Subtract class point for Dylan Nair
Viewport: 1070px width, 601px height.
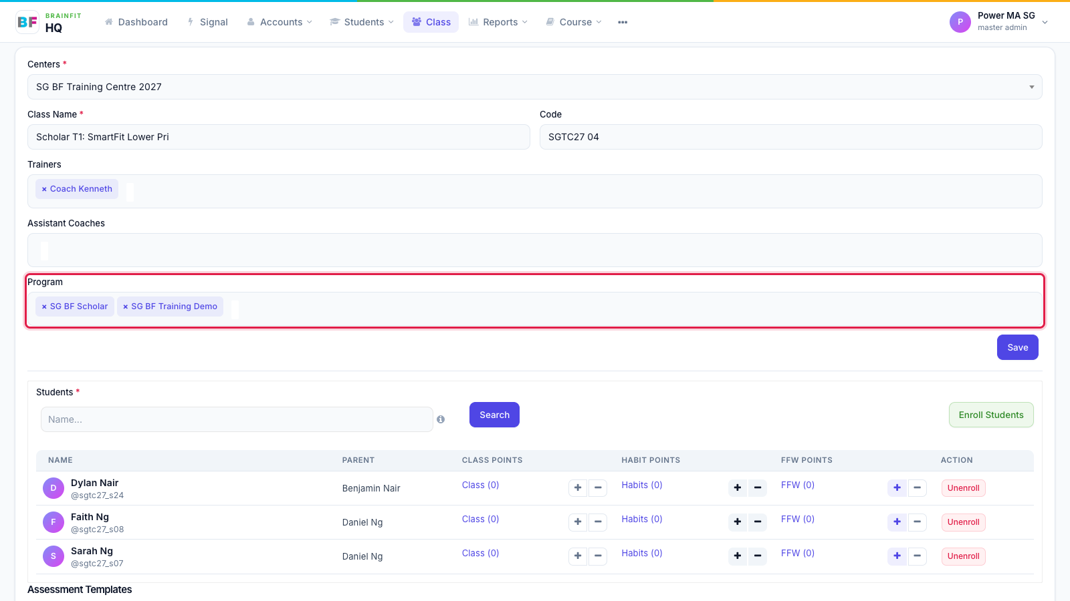point(598,487)
